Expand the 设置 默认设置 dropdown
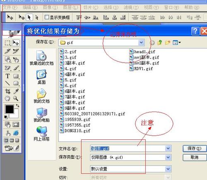This screenshot has width=207, height=180. (168, 169)
